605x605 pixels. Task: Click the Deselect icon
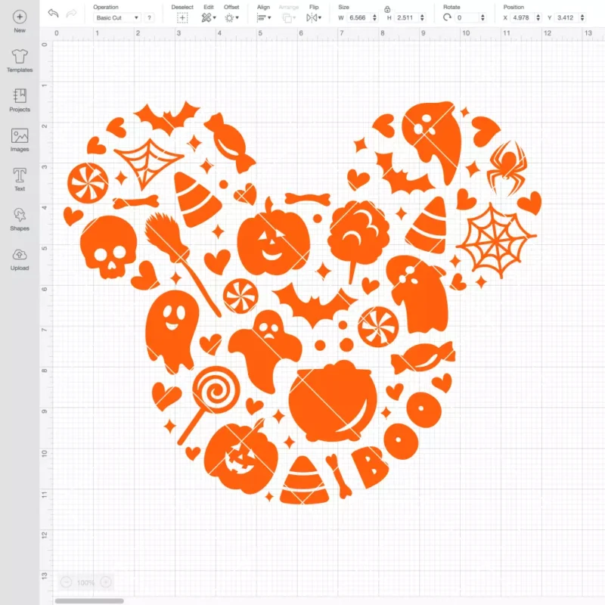(182, 17)
